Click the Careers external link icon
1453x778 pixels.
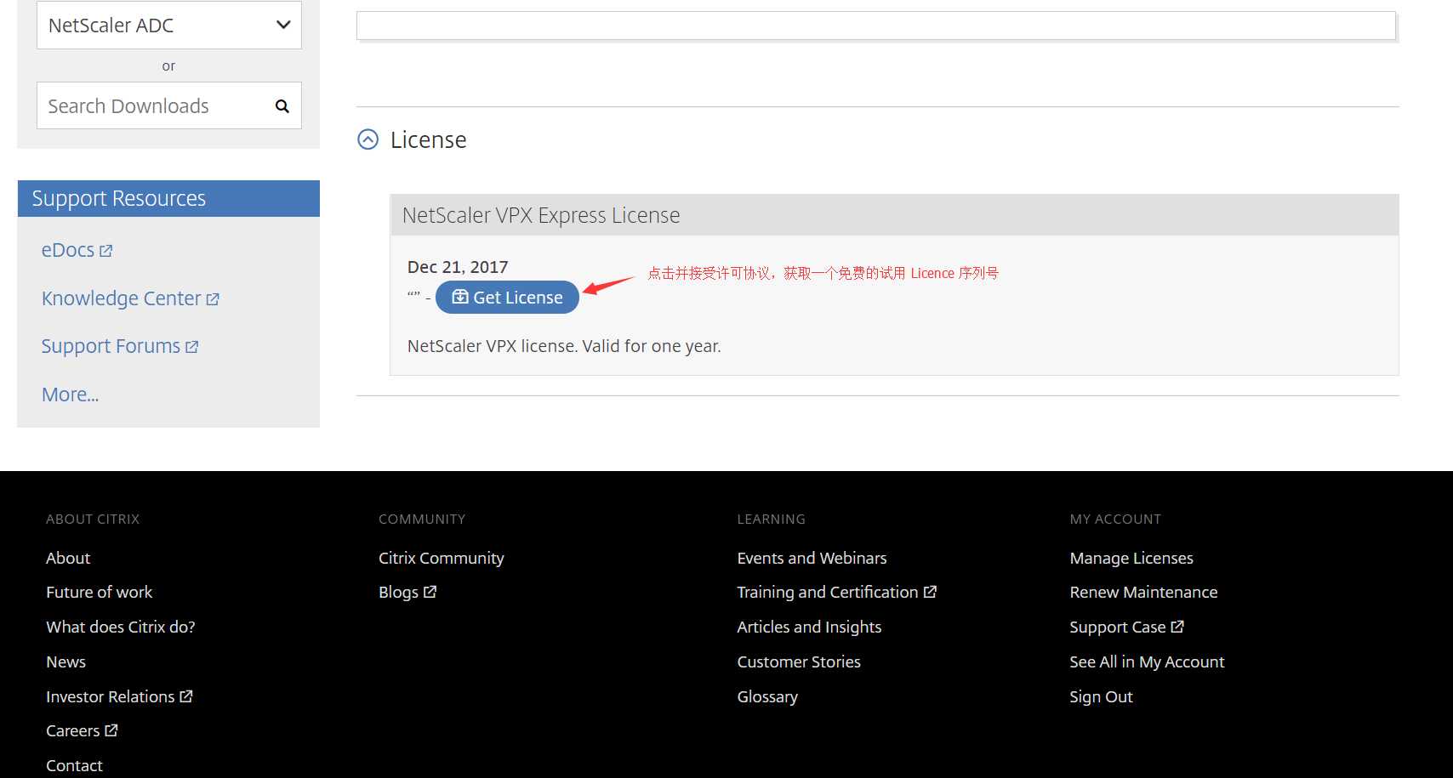point(111,730)
